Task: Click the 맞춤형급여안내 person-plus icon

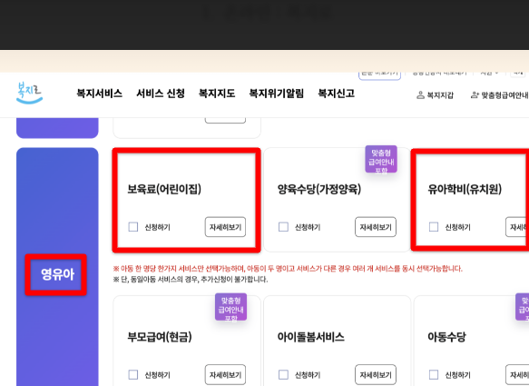Action: pos(475,95)
